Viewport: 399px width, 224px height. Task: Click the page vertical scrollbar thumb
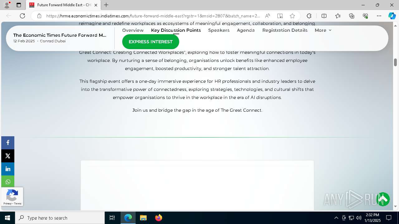(x=395, y=62)
